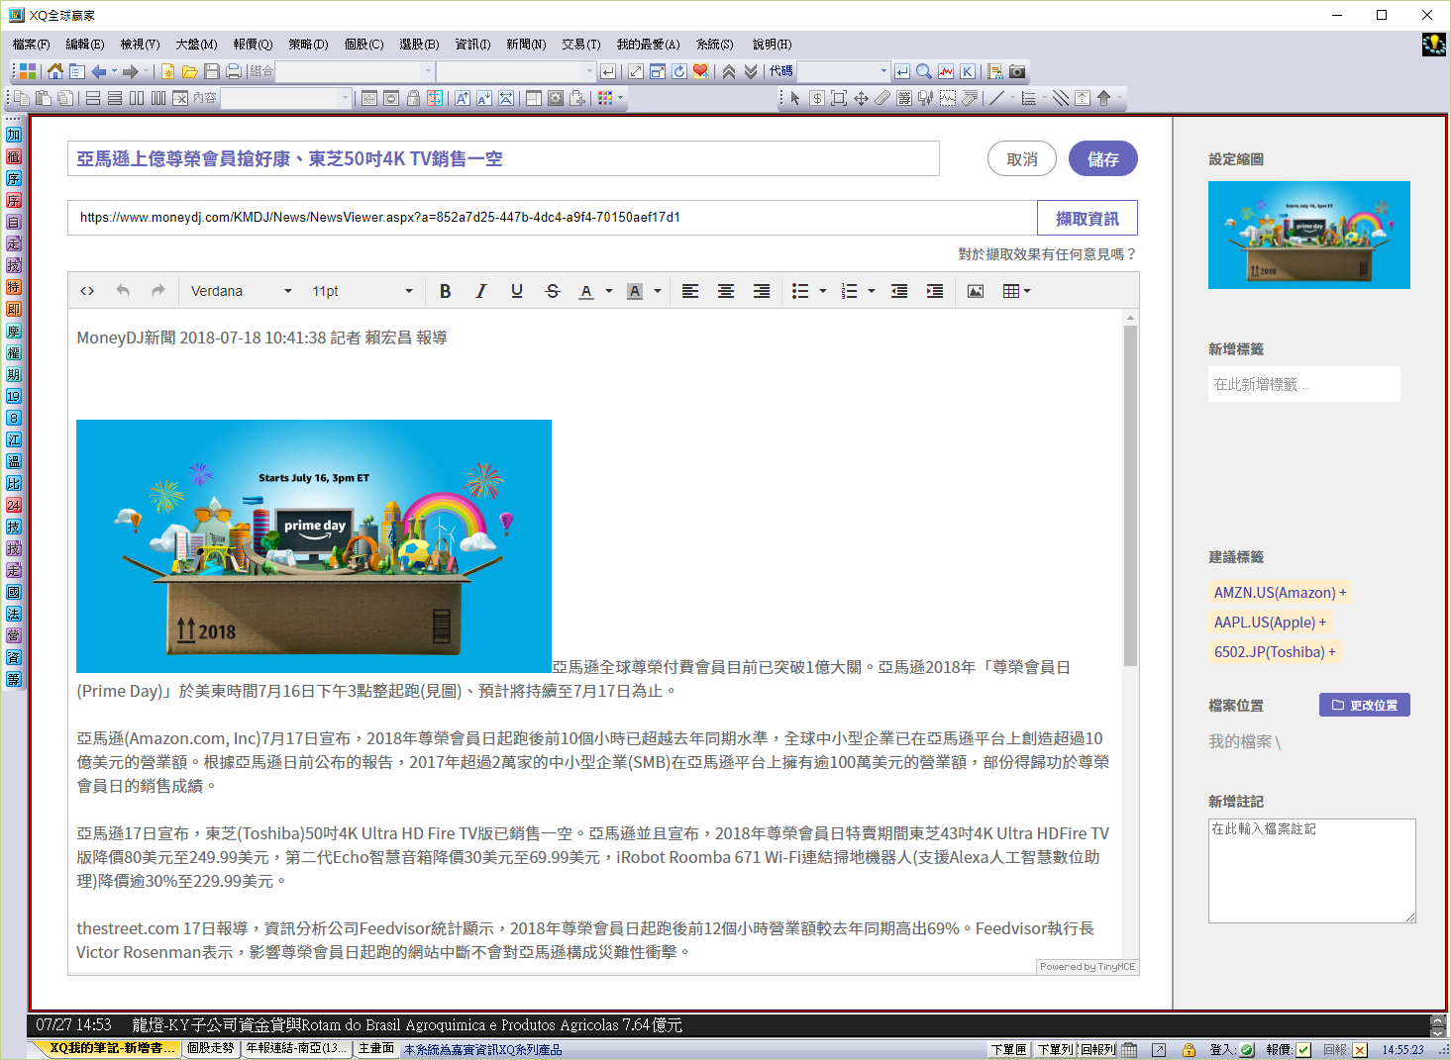Click the double up-arrow icon
This screenshot has width=1451, height=1060.
tap(729, 71)
